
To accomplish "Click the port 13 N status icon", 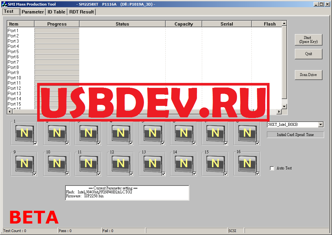I will click(153, 164).
